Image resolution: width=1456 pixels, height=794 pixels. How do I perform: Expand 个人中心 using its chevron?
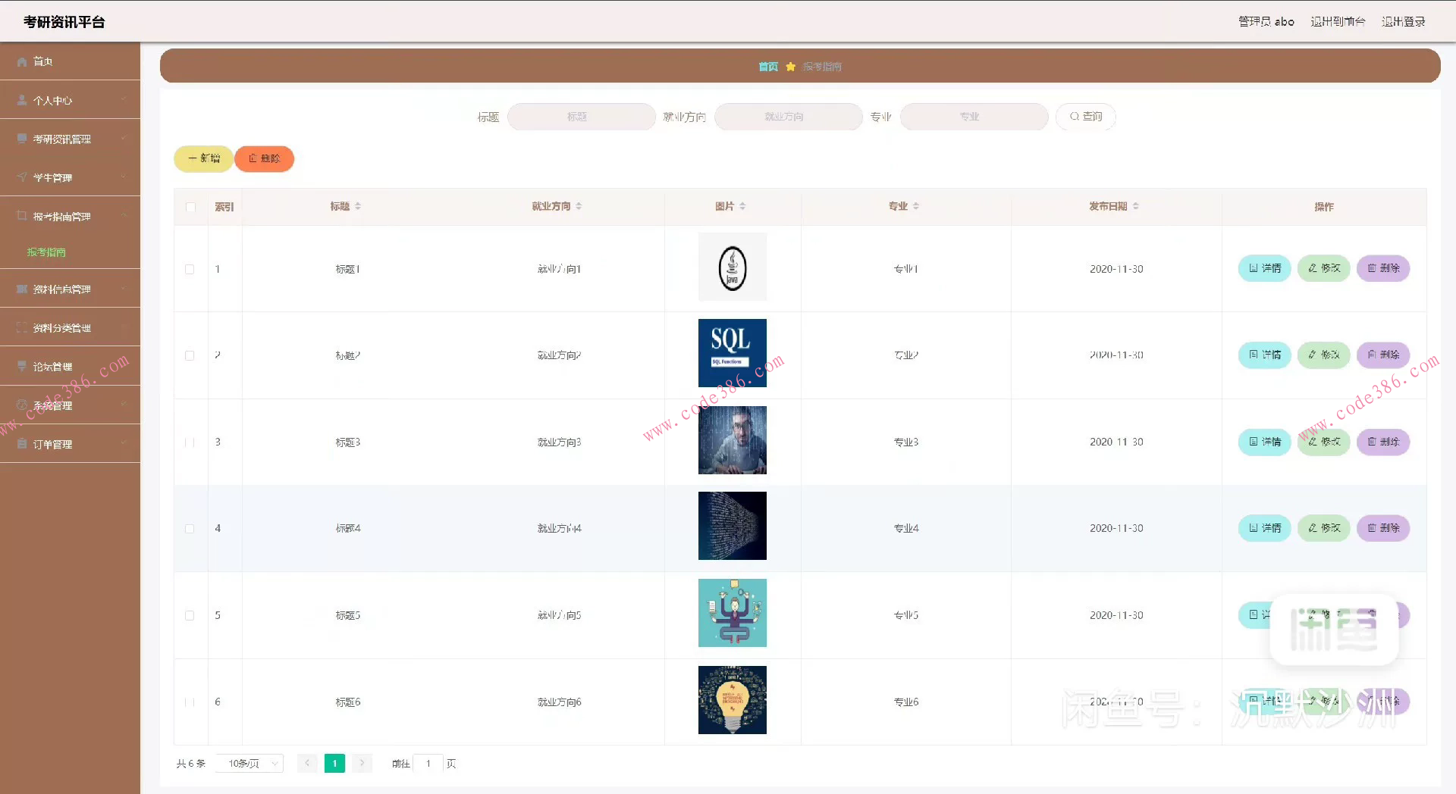[x=123, y=99]
